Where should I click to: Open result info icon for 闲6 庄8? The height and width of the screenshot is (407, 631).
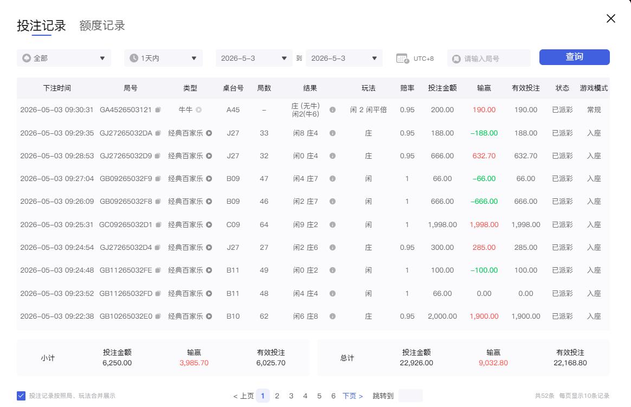click(x=332, y=316)
